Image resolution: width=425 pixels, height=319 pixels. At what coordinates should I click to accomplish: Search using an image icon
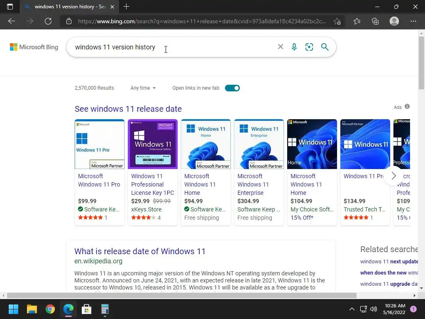[309, 47]
